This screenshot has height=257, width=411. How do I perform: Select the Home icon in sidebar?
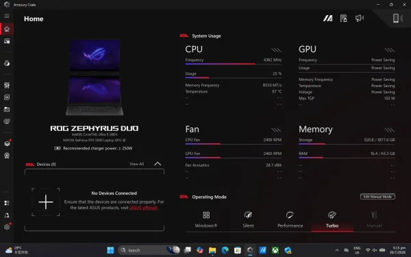(7, 29)
